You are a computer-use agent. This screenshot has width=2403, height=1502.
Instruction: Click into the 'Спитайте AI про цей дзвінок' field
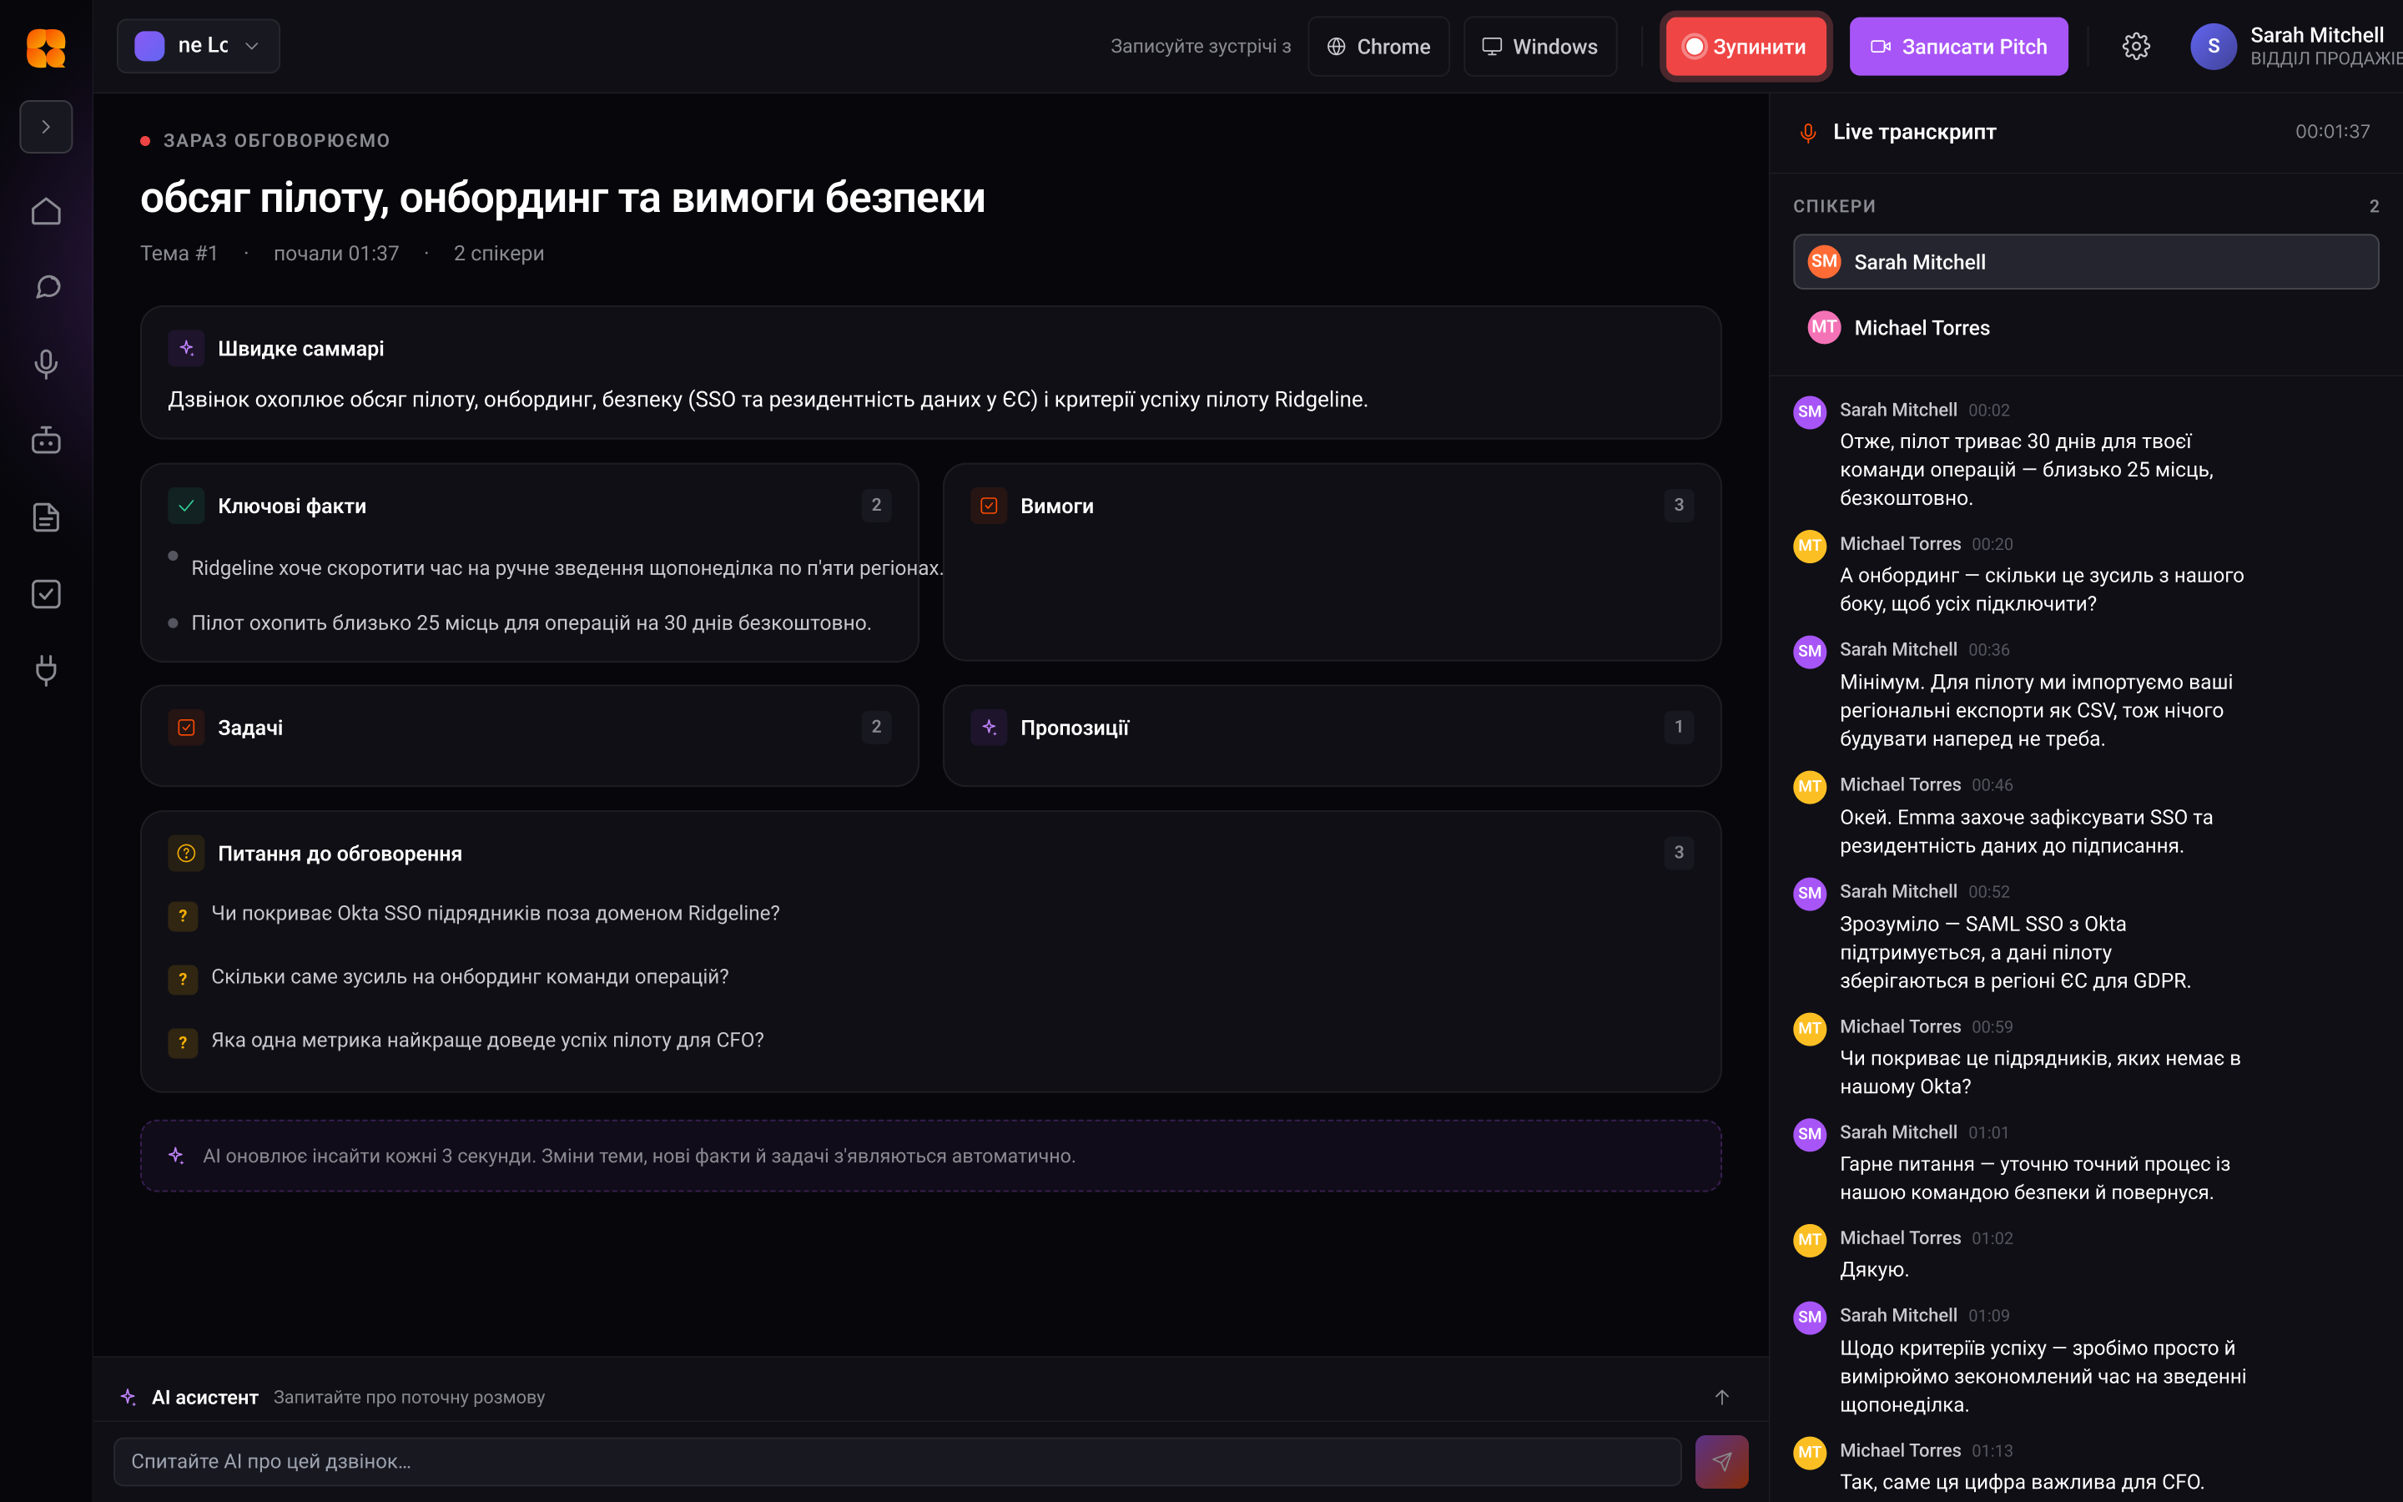coord(897,1461)
